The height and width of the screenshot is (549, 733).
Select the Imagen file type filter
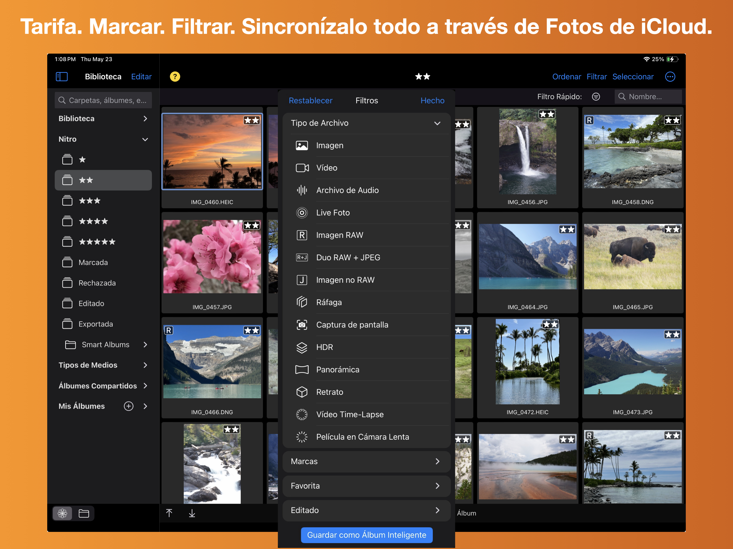(366, 145)
